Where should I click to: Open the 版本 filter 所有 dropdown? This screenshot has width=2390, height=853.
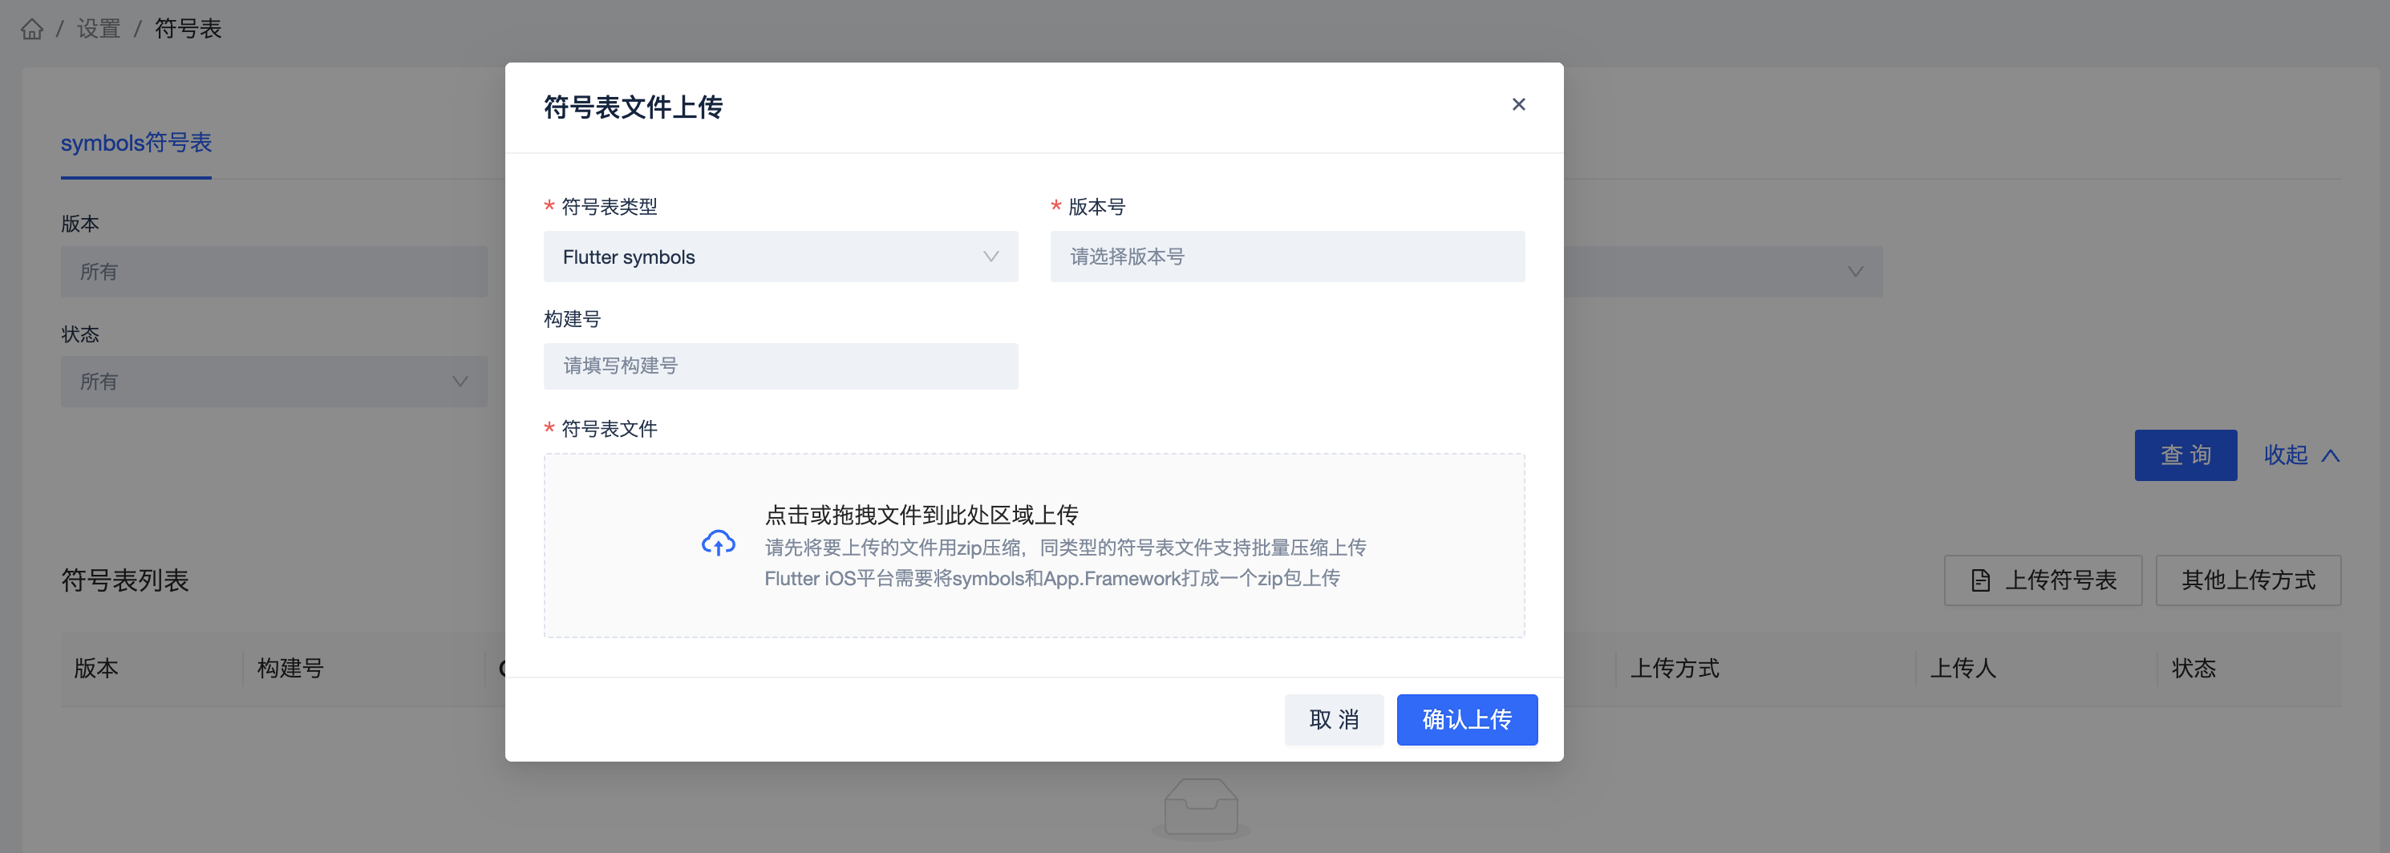coord(273,272)
